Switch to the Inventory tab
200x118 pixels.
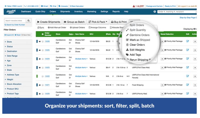point(79,11)
